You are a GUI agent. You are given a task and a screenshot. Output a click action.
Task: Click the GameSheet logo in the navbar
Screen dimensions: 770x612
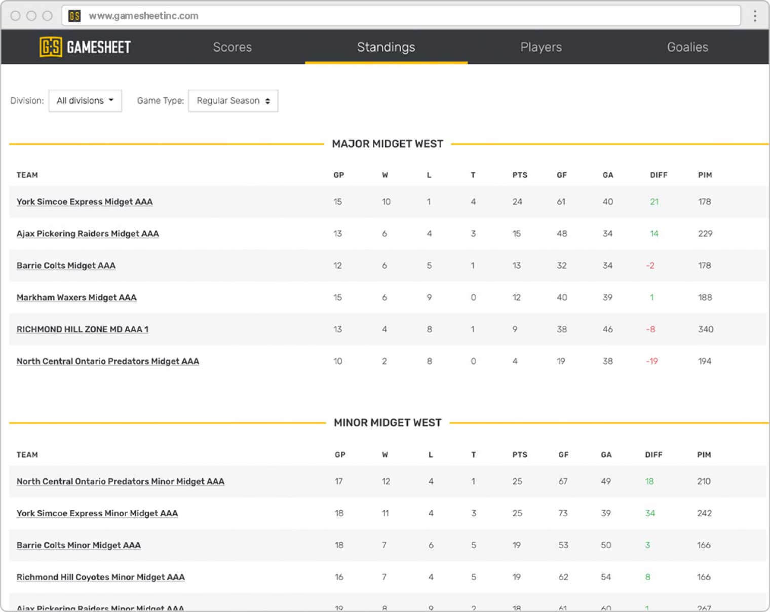click(x=85, y=47)
